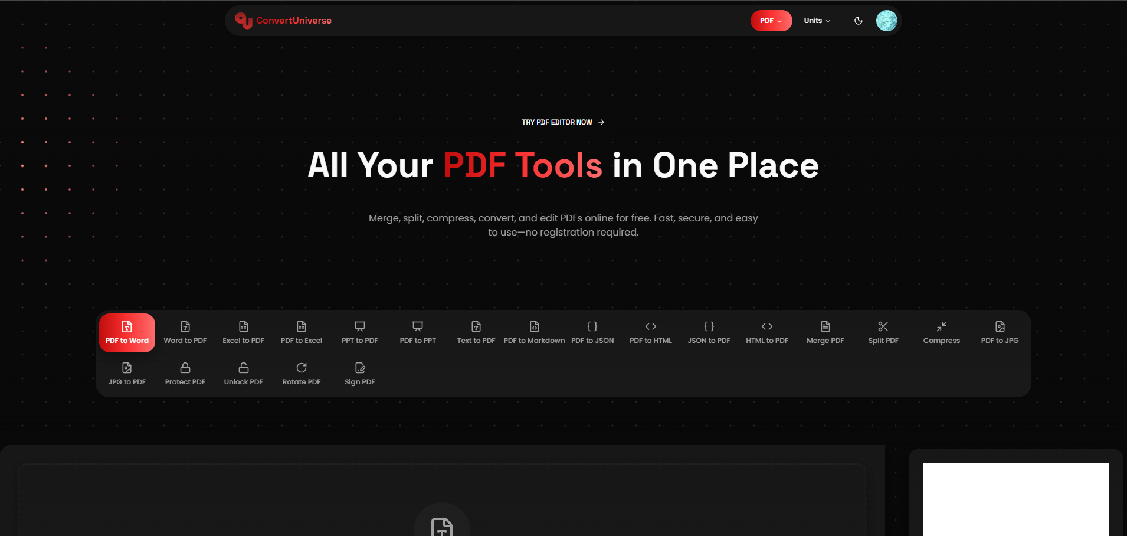Select the PDF to Word tool
This screenshot has height=536, width=1127.
pos(126,332)
